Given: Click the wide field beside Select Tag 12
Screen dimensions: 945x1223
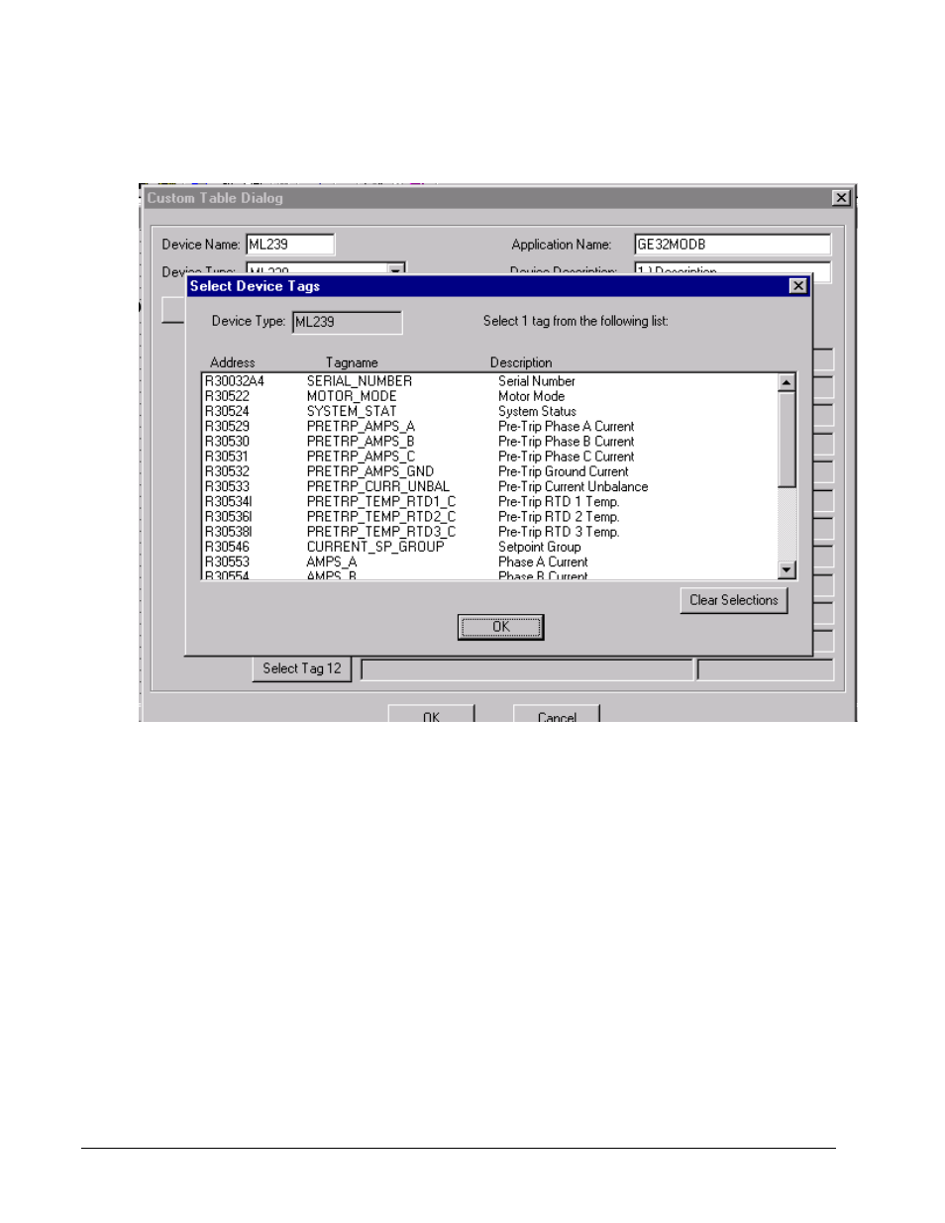Looking at the screenshot, I should [x=527, y=670].
